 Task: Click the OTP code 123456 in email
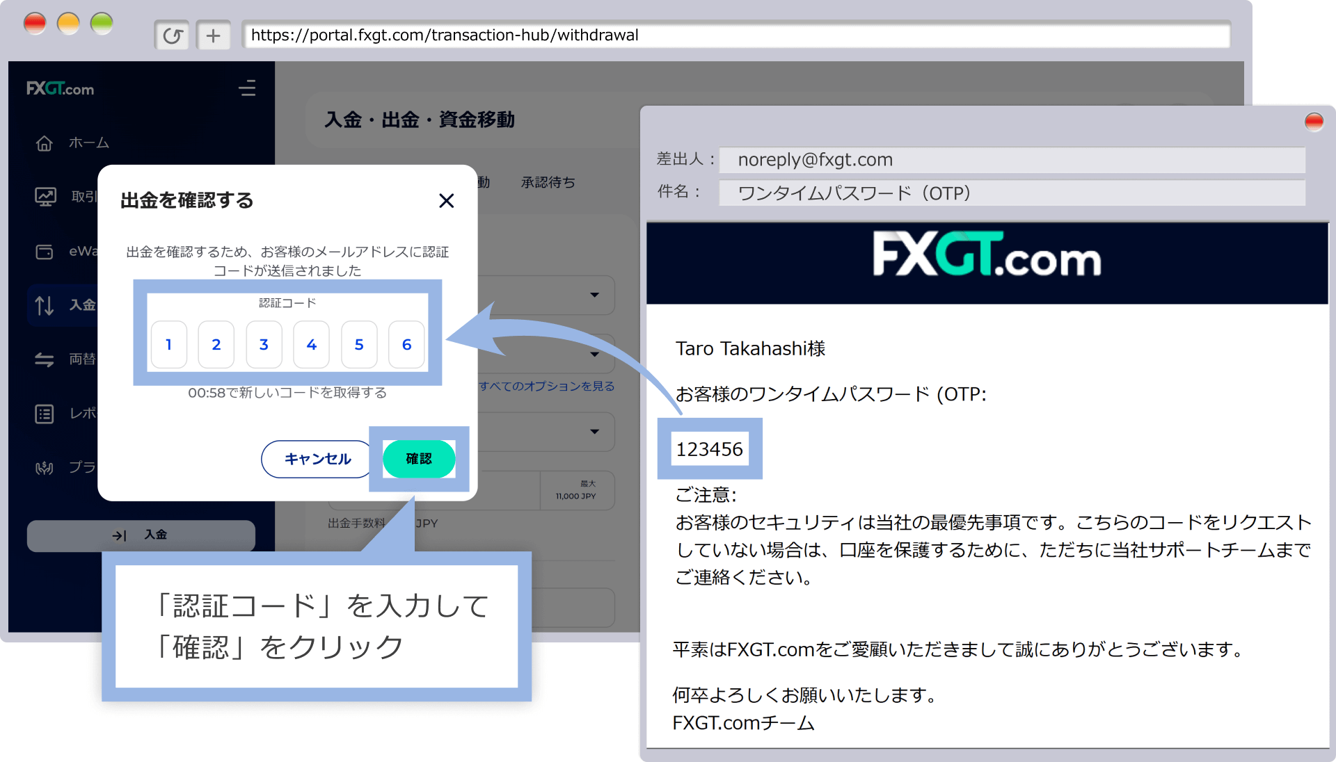coord(710,449)
